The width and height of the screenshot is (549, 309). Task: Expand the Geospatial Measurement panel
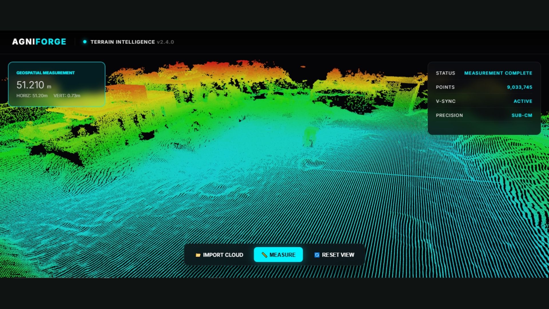[x=57, y=84]
